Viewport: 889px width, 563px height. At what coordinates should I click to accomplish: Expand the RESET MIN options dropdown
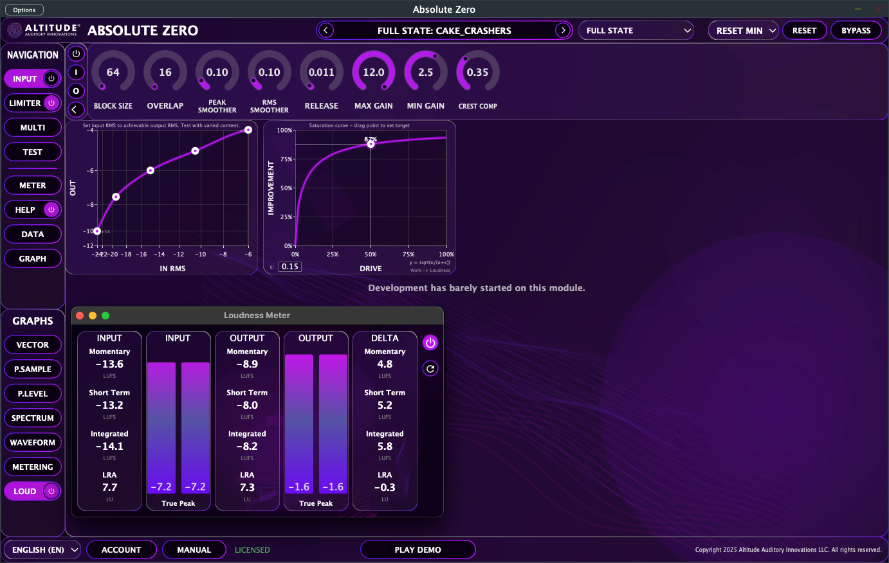coord(743,30)
